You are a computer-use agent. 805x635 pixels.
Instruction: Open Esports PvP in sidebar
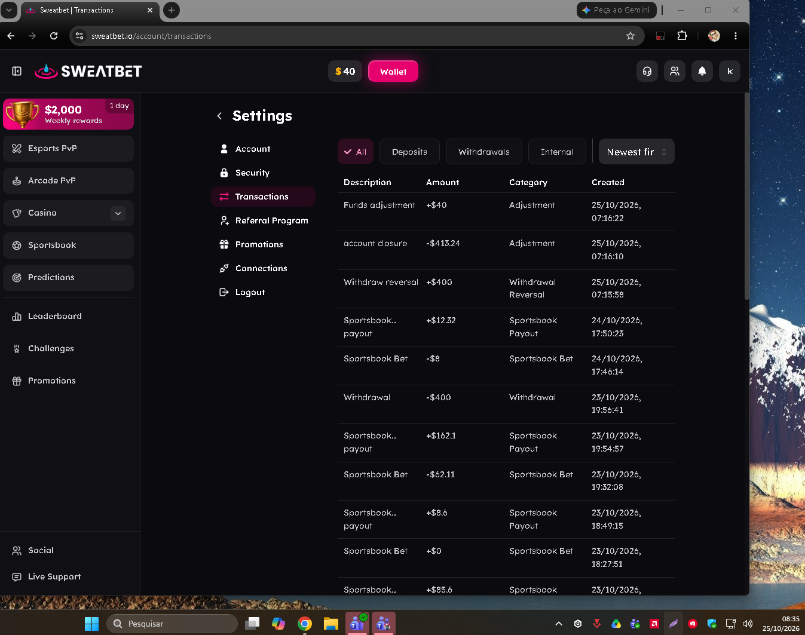click(68, 149)
